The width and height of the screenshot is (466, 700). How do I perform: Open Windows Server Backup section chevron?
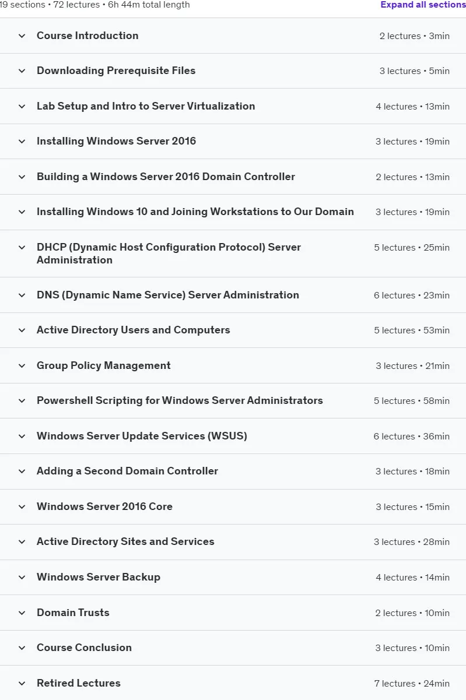(22, 577)
